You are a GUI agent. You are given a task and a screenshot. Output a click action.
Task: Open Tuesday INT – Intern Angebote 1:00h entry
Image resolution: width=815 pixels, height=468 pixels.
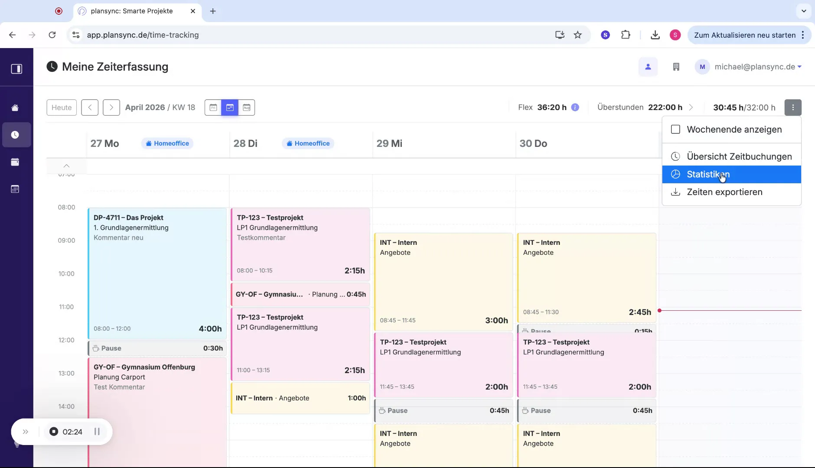(300, 398)
